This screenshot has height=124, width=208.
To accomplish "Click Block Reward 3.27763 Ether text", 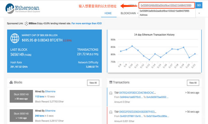I will click(x=49, y=102).
